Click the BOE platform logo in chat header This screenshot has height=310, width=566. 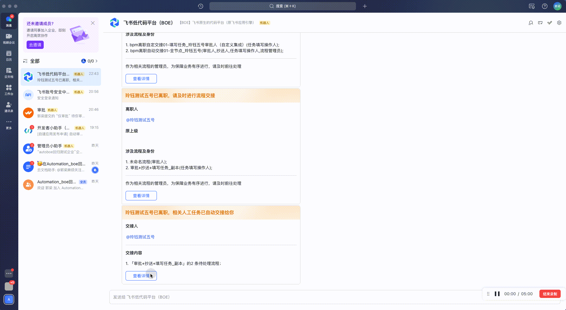coord(114,23)
